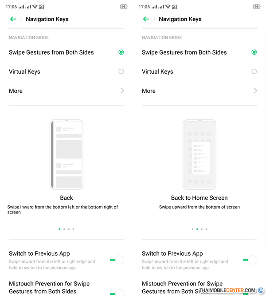Tap the VoLTE icon in left status bar
The height and width of the screenshot is (296, 266).
42,7
